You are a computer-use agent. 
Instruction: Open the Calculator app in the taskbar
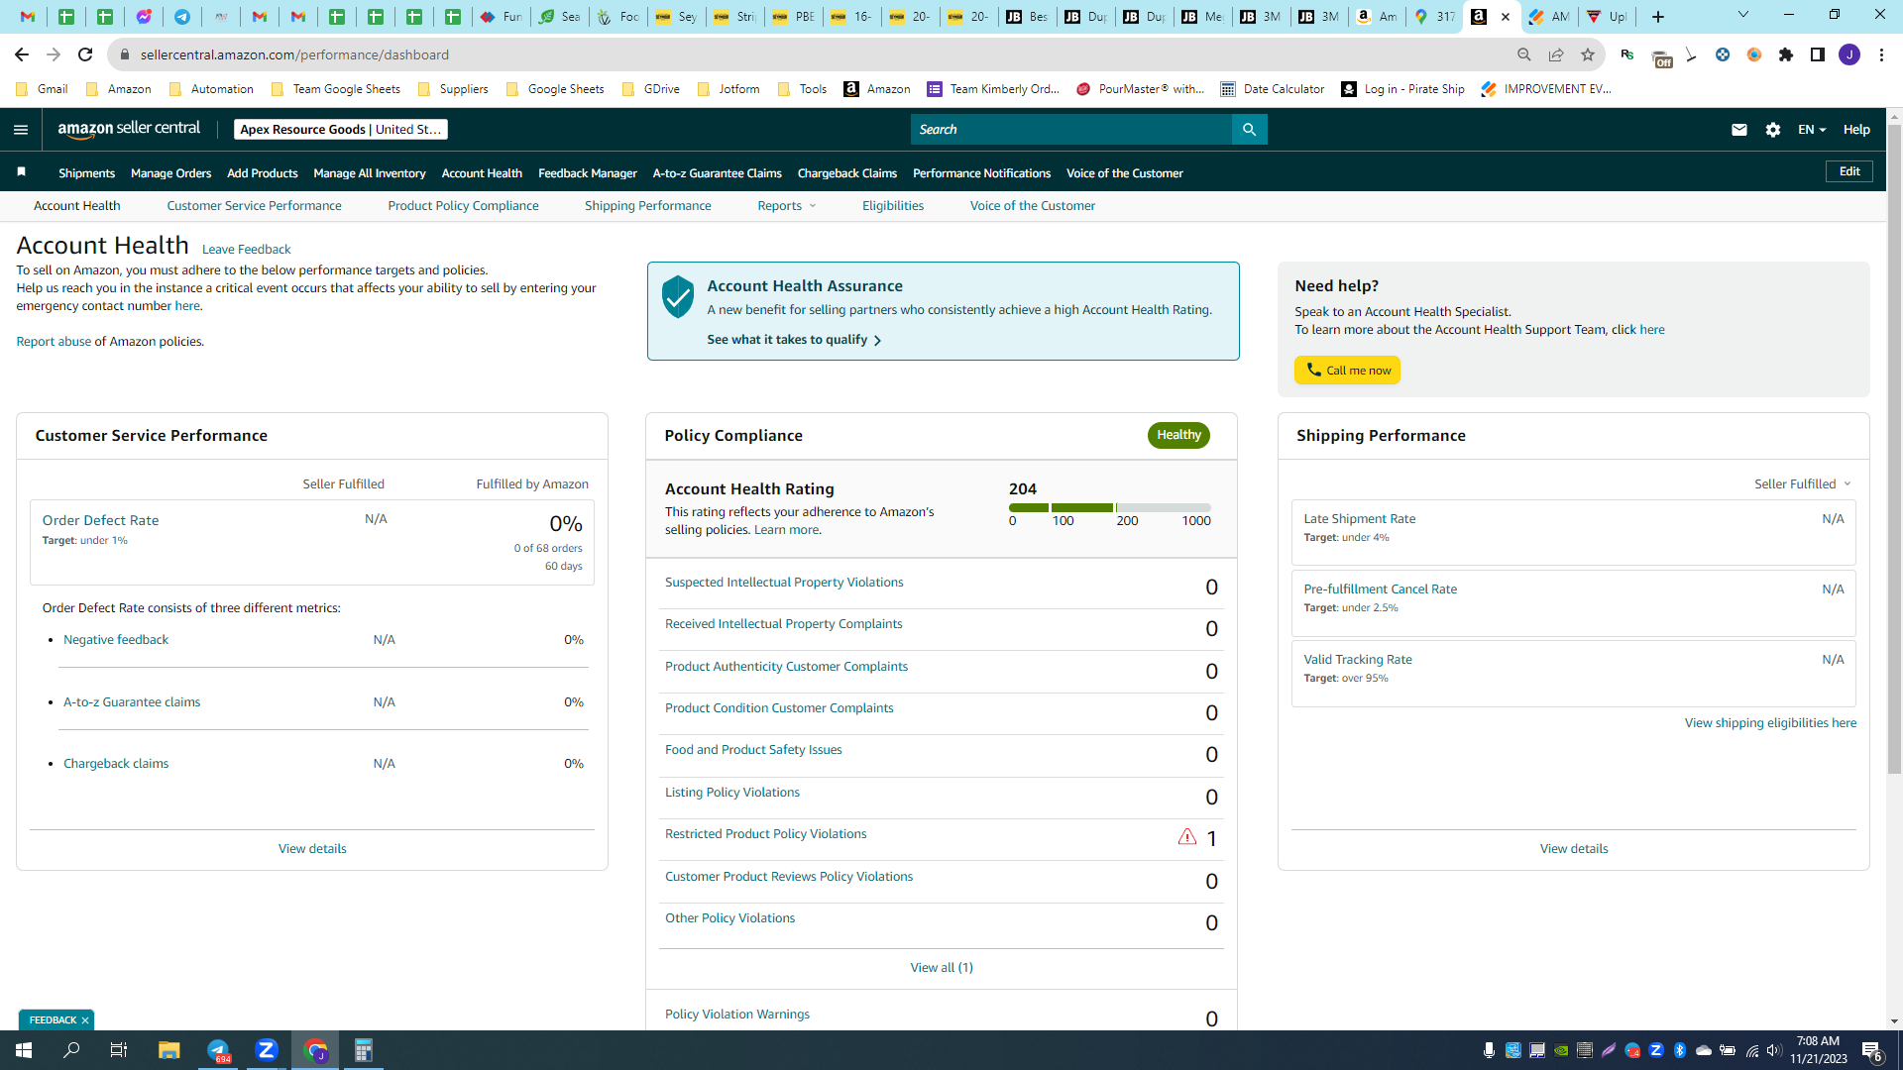click(364, 1050)
